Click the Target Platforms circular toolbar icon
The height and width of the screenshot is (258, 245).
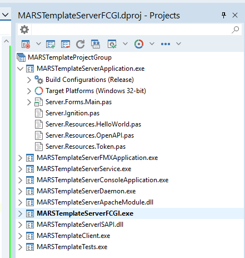coord(139,44)
